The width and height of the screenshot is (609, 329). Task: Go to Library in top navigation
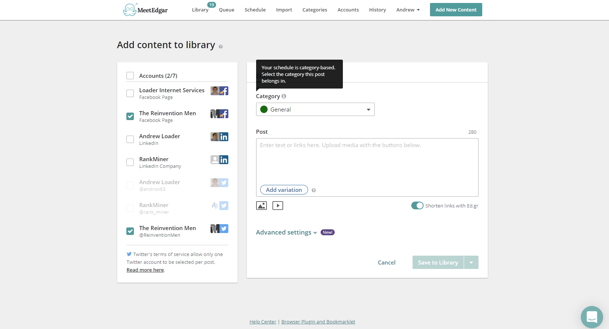click(200, 10)
